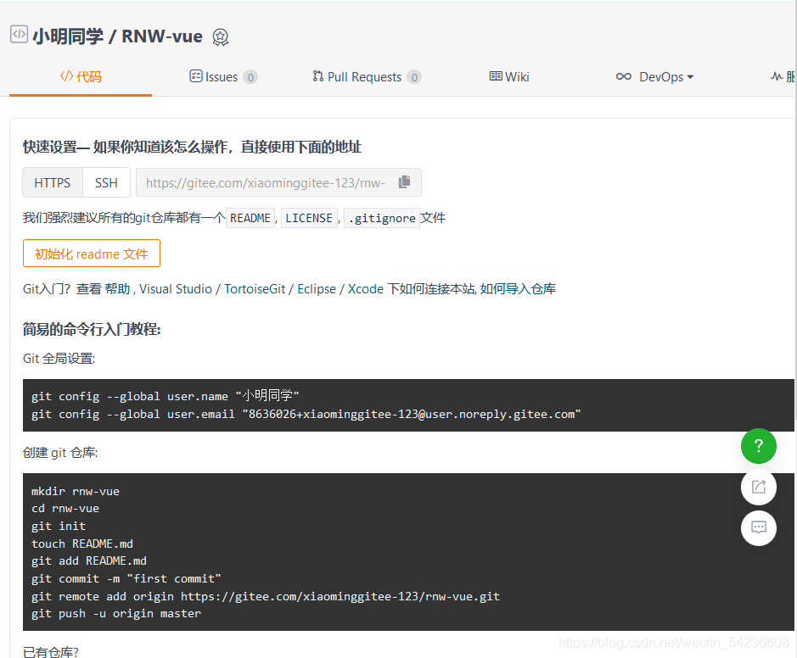
Task: Click the git commit -m "first commit" line
Action: [126, 579]
